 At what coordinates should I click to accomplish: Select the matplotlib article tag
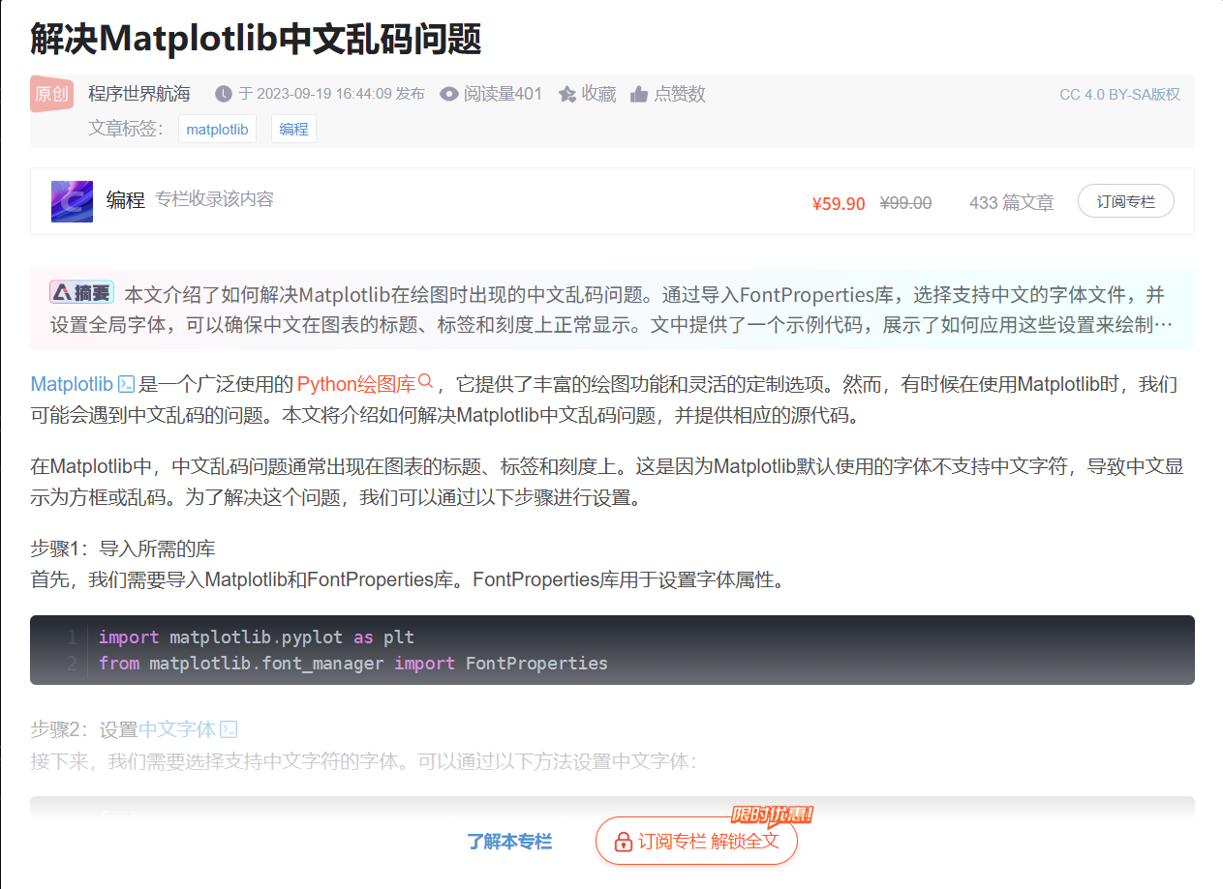pos(217,129)
